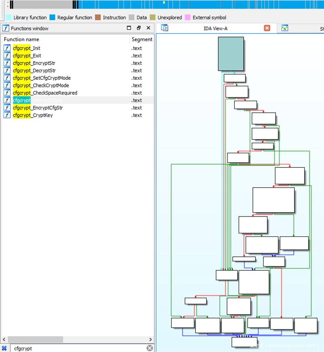Select cfgcrypt_EncryptStr in function list

pos(34,63)
